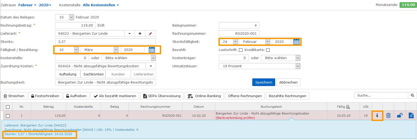Click the search magnifier icon
Image resolution: width=417 pixels, height=140 pixels.
[x=412, y=96]
